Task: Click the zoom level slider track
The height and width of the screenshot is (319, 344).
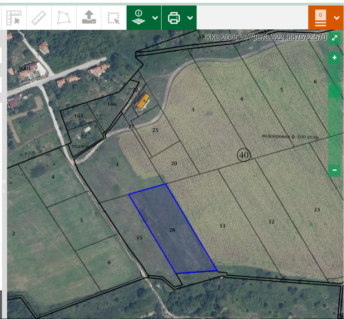Action: tap(335, 118)
